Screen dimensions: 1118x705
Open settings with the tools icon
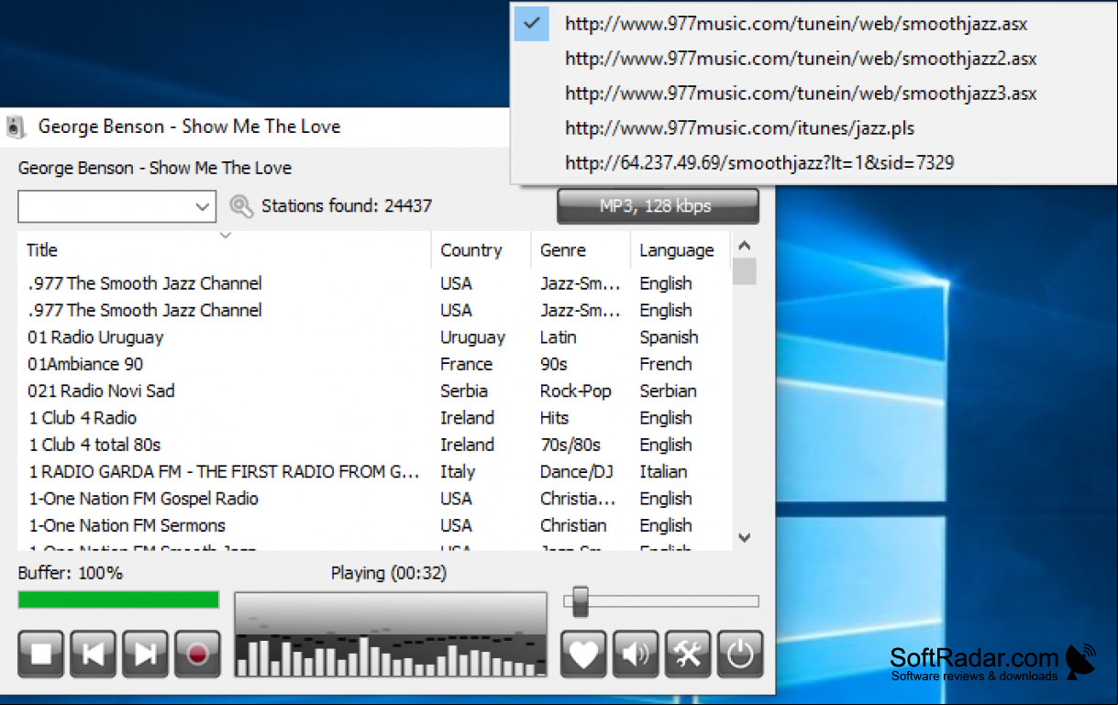[x=688, y=654]
